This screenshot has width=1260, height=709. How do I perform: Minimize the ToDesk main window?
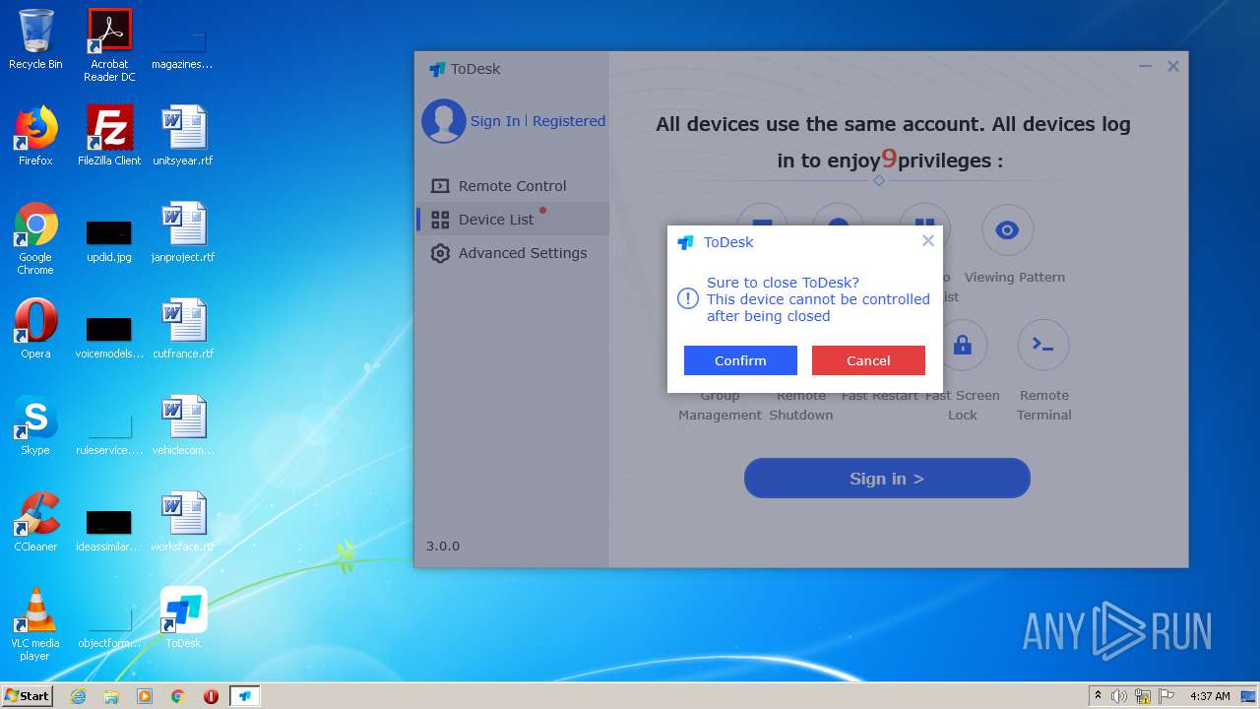[x=1145, y=67]
